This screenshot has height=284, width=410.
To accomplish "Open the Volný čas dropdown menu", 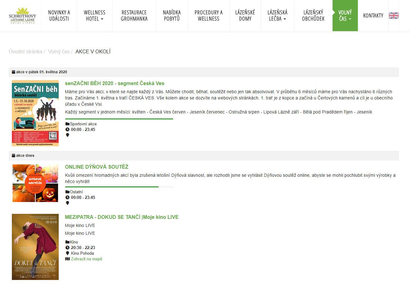I will [345, 16].
